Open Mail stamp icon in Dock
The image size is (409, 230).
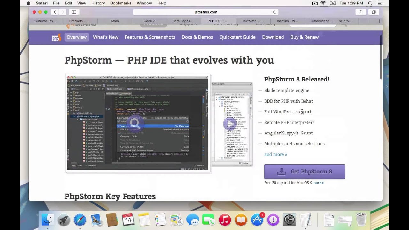[96, 220]
